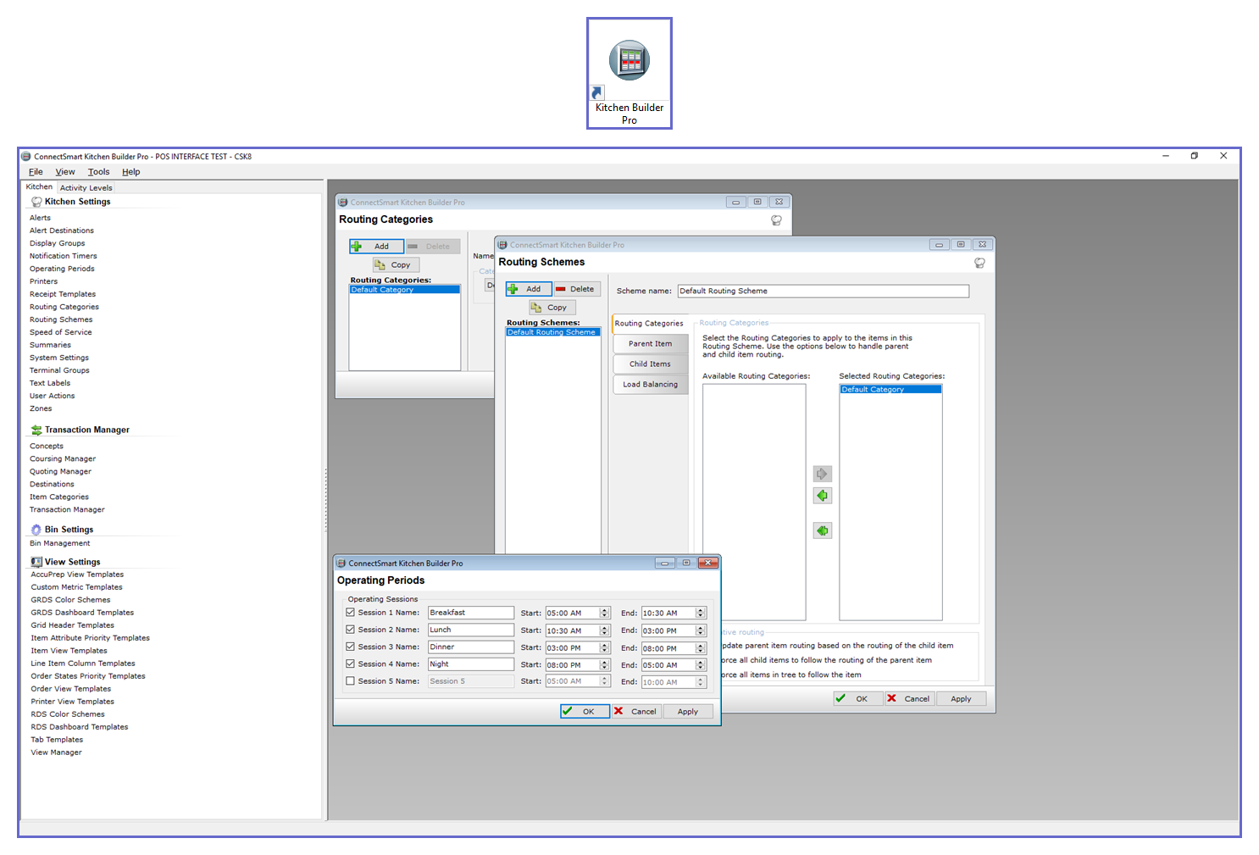Click the grayed right arrow move button
The image size is (1259, 855).
tap(822, 474)
